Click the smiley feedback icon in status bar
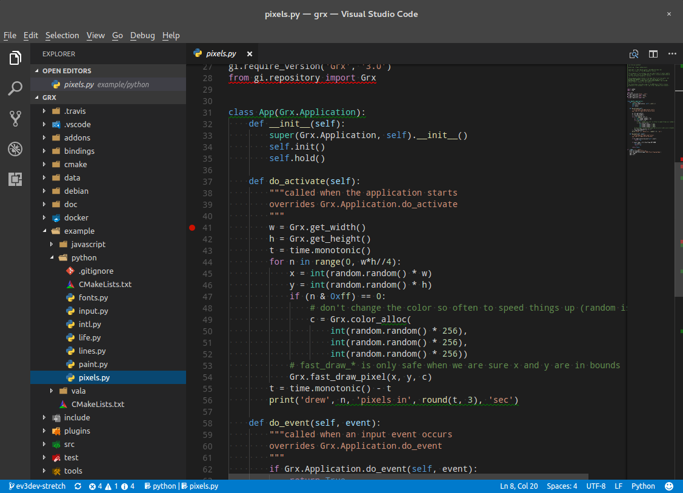The image size is (683, 493). (x=669, y=486)
